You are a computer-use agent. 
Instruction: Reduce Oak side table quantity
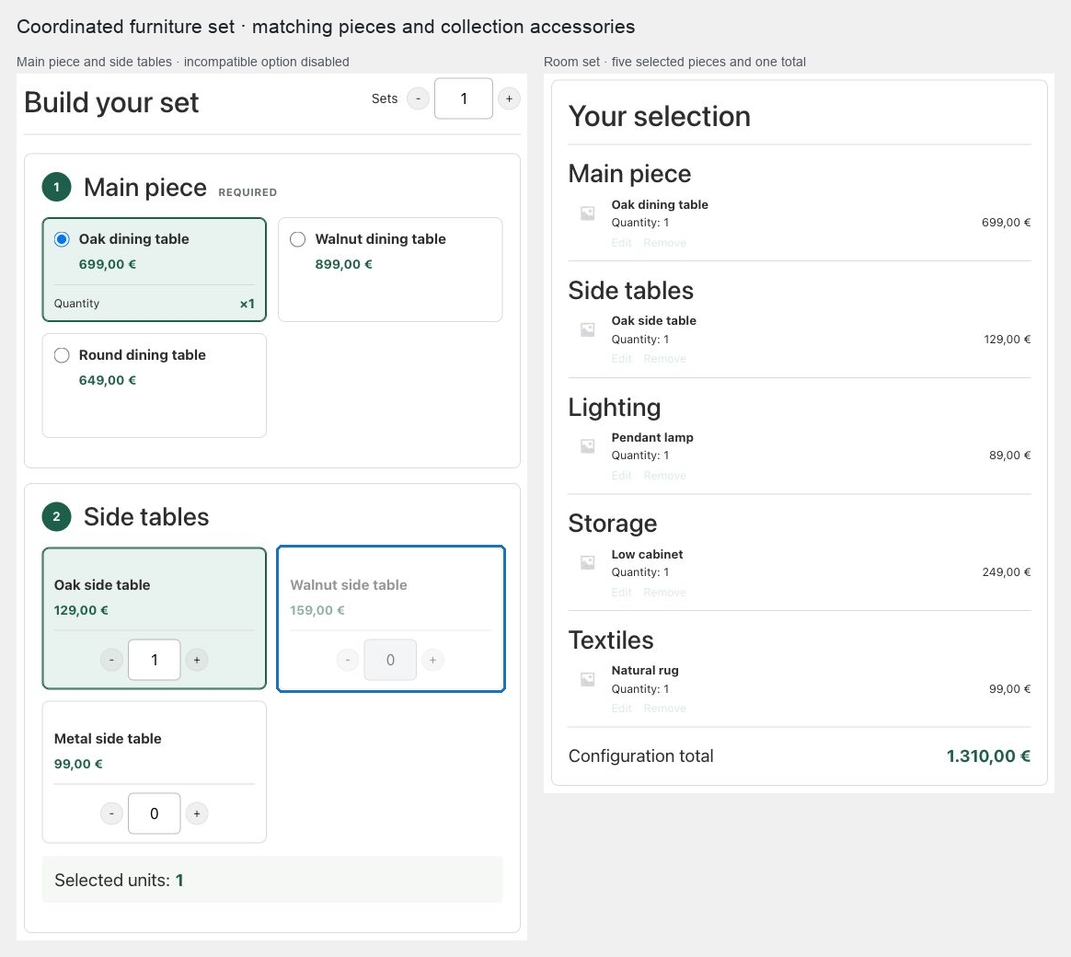(x=111, y=660)
